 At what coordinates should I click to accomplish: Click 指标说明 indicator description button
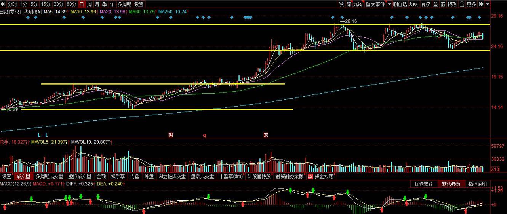[x=477, y=184]
